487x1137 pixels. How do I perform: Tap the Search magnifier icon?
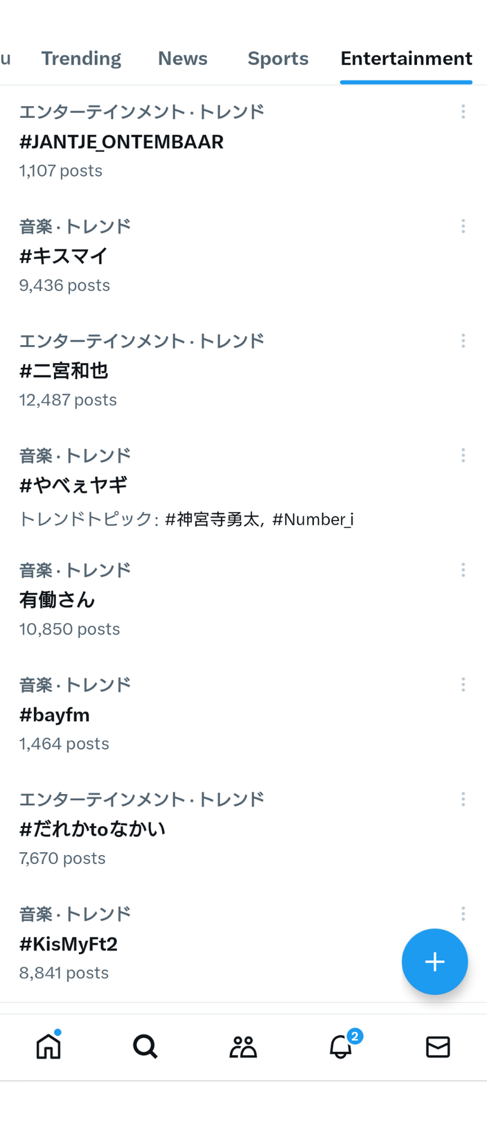(x=145, y=1046)
